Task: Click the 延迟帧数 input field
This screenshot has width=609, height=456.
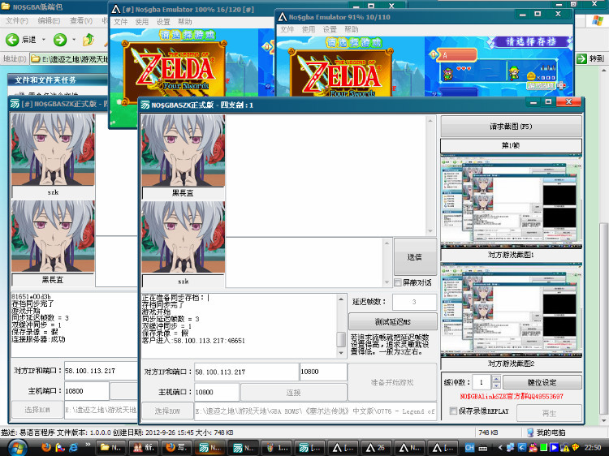Action: coord(414,302)
